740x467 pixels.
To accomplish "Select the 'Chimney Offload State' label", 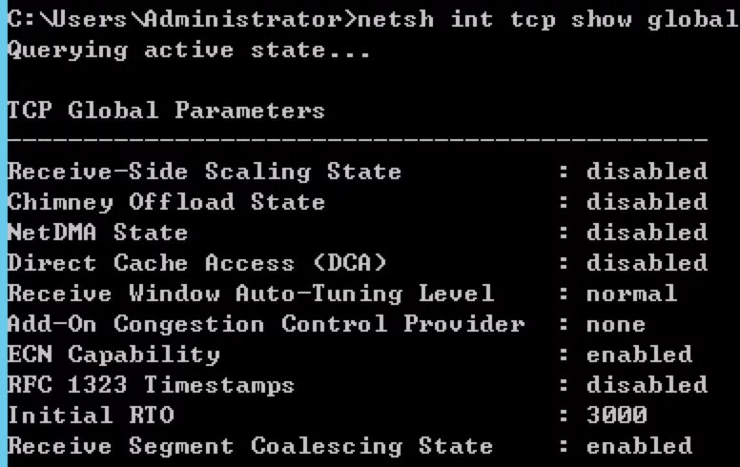I will click(166, 202).
